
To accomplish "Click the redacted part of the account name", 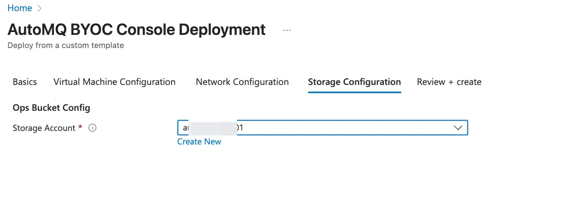I will coord(213,128).
